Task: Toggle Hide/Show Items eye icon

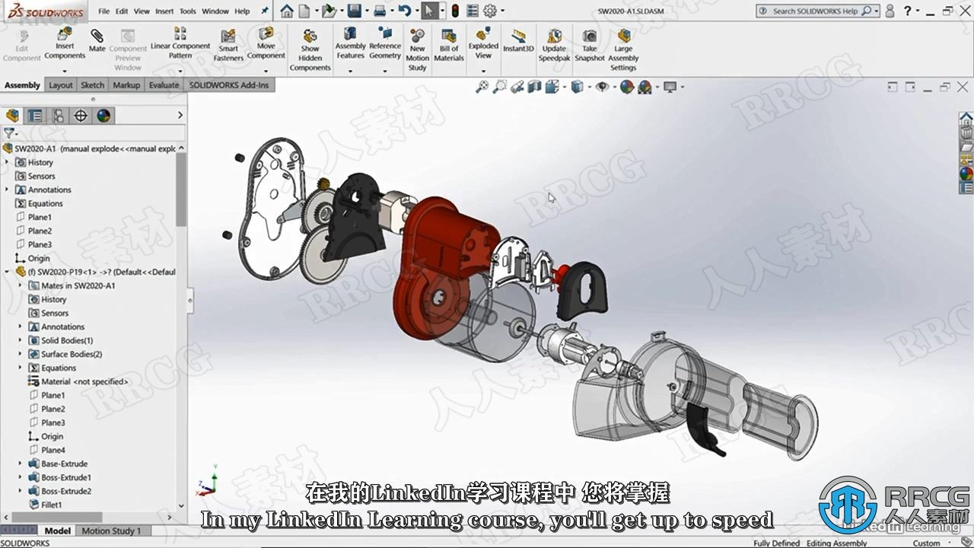Action: 602,87
